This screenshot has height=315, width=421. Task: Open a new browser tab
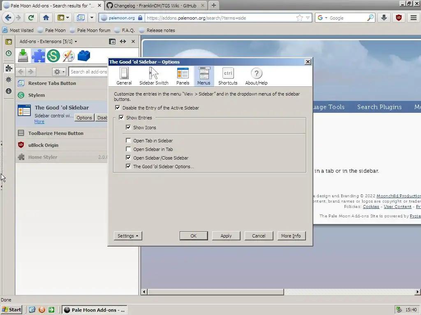(214, 5)
